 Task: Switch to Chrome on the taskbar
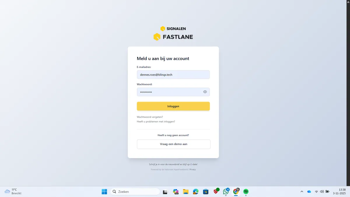pos(236,191)
